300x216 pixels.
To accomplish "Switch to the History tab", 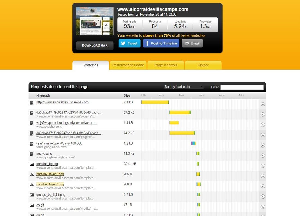I will 203,65.
